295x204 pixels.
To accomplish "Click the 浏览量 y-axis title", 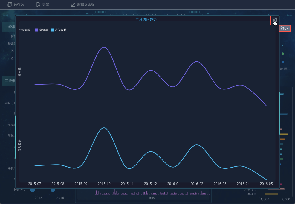I will (19, 72).
